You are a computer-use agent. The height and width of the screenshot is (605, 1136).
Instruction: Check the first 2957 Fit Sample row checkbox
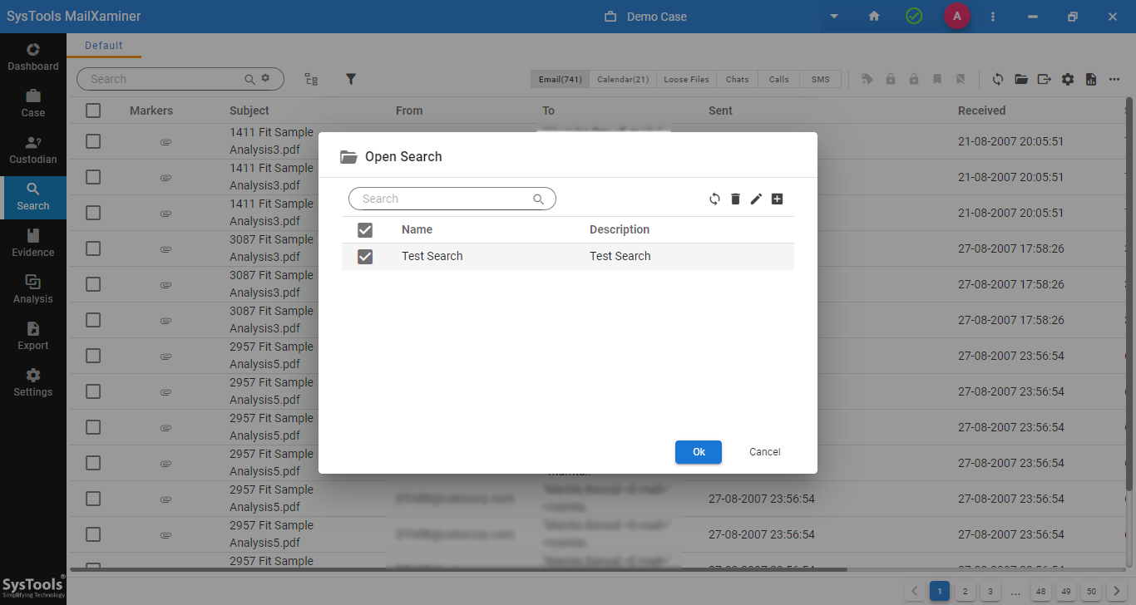[x=93, y=356]
